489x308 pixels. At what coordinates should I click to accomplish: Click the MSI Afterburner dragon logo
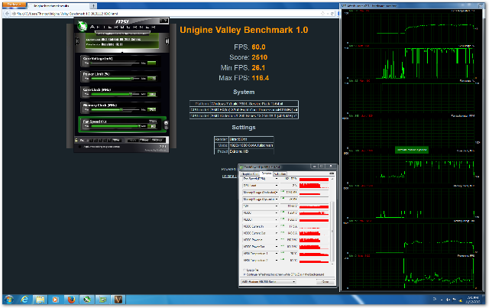coord(82,26)
